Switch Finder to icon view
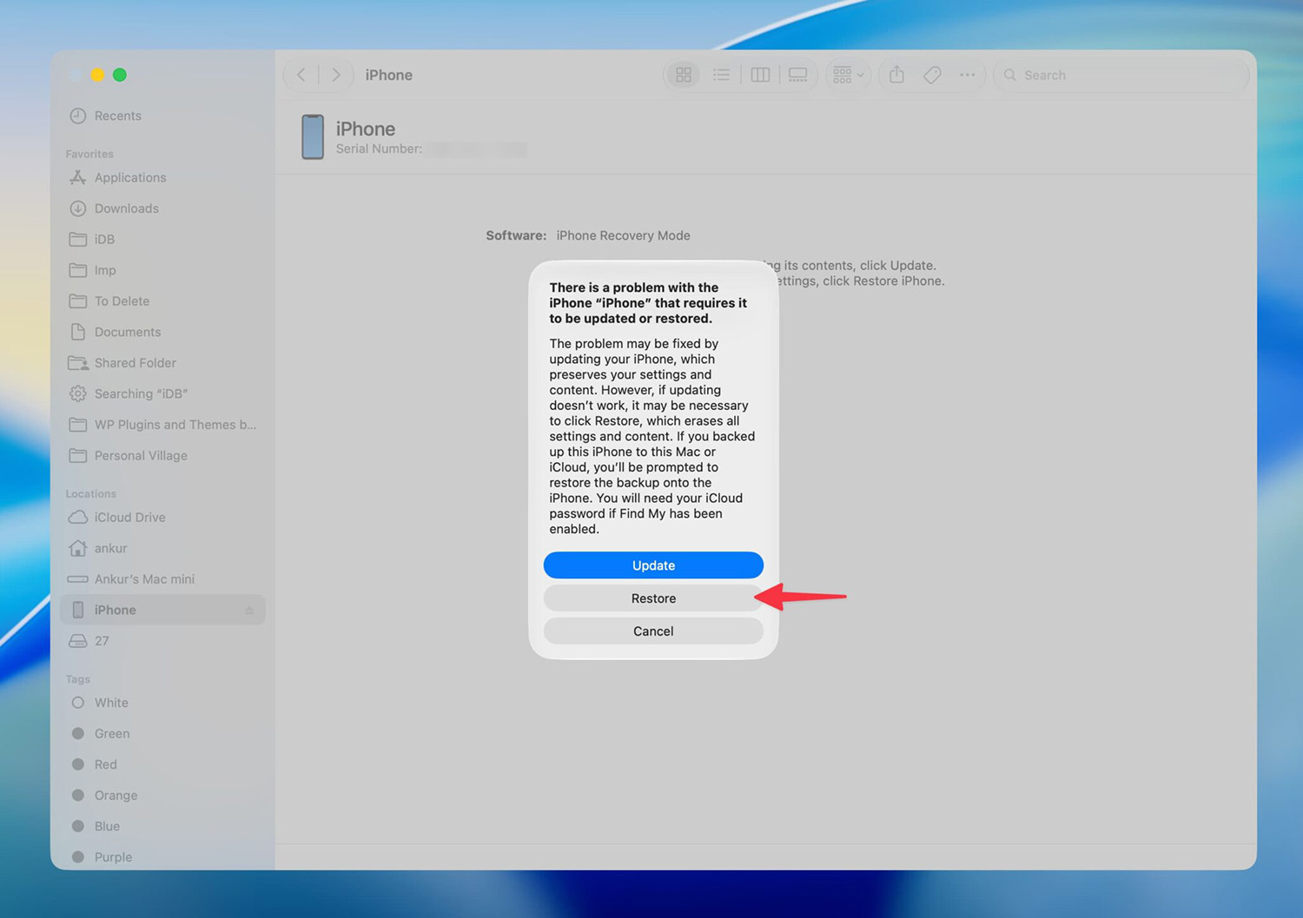Image resolution: width=1303 pixels, height=918 pixels. click(684, 75)
